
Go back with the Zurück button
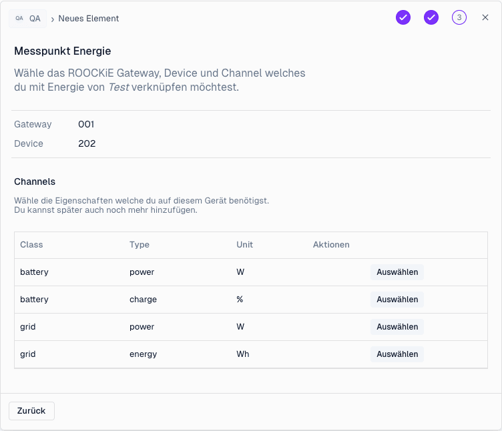[31, 411]
